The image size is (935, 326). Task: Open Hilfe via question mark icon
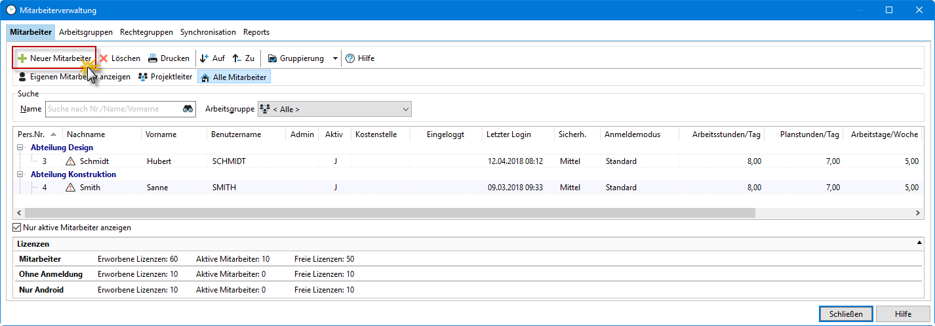(x=350, y=58)
